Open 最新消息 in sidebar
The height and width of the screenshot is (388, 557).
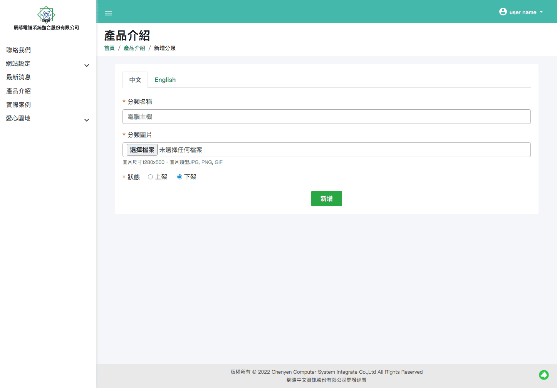point(18,77)
